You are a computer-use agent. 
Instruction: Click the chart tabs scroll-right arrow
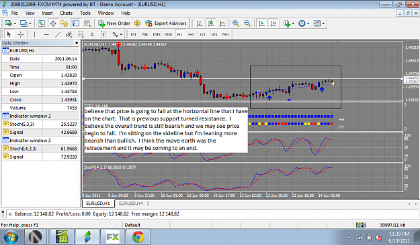point(416,203)
